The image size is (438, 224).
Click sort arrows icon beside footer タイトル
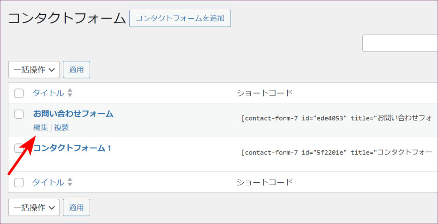(70, 182)
